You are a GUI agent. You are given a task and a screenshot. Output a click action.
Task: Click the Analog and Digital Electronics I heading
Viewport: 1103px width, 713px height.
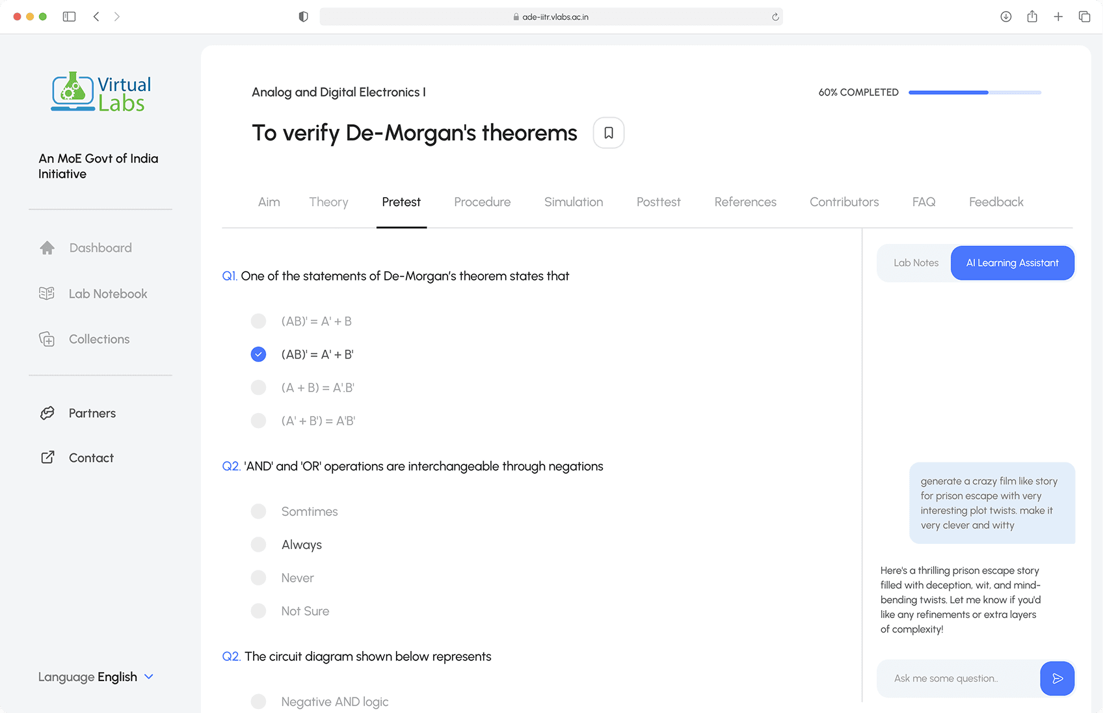click(339, 92)
